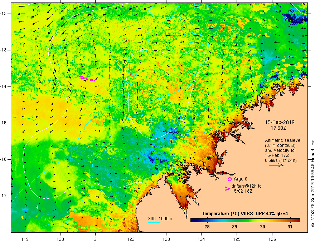Click the magenta drifters arrowhead legend icon
This screenshot has width=315, height=243.
227,188
